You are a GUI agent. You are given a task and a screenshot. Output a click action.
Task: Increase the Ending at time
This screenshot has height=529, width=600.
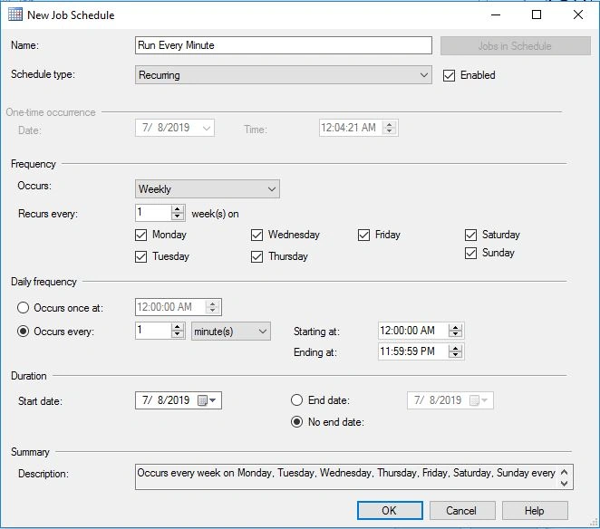[x=455, y=348]
